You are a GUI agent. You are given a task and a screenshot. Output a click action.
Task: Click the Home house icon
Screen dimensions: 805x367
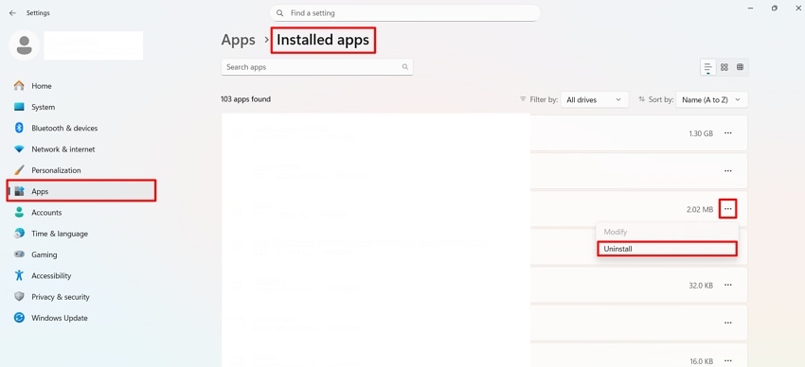tap(20, 85)
